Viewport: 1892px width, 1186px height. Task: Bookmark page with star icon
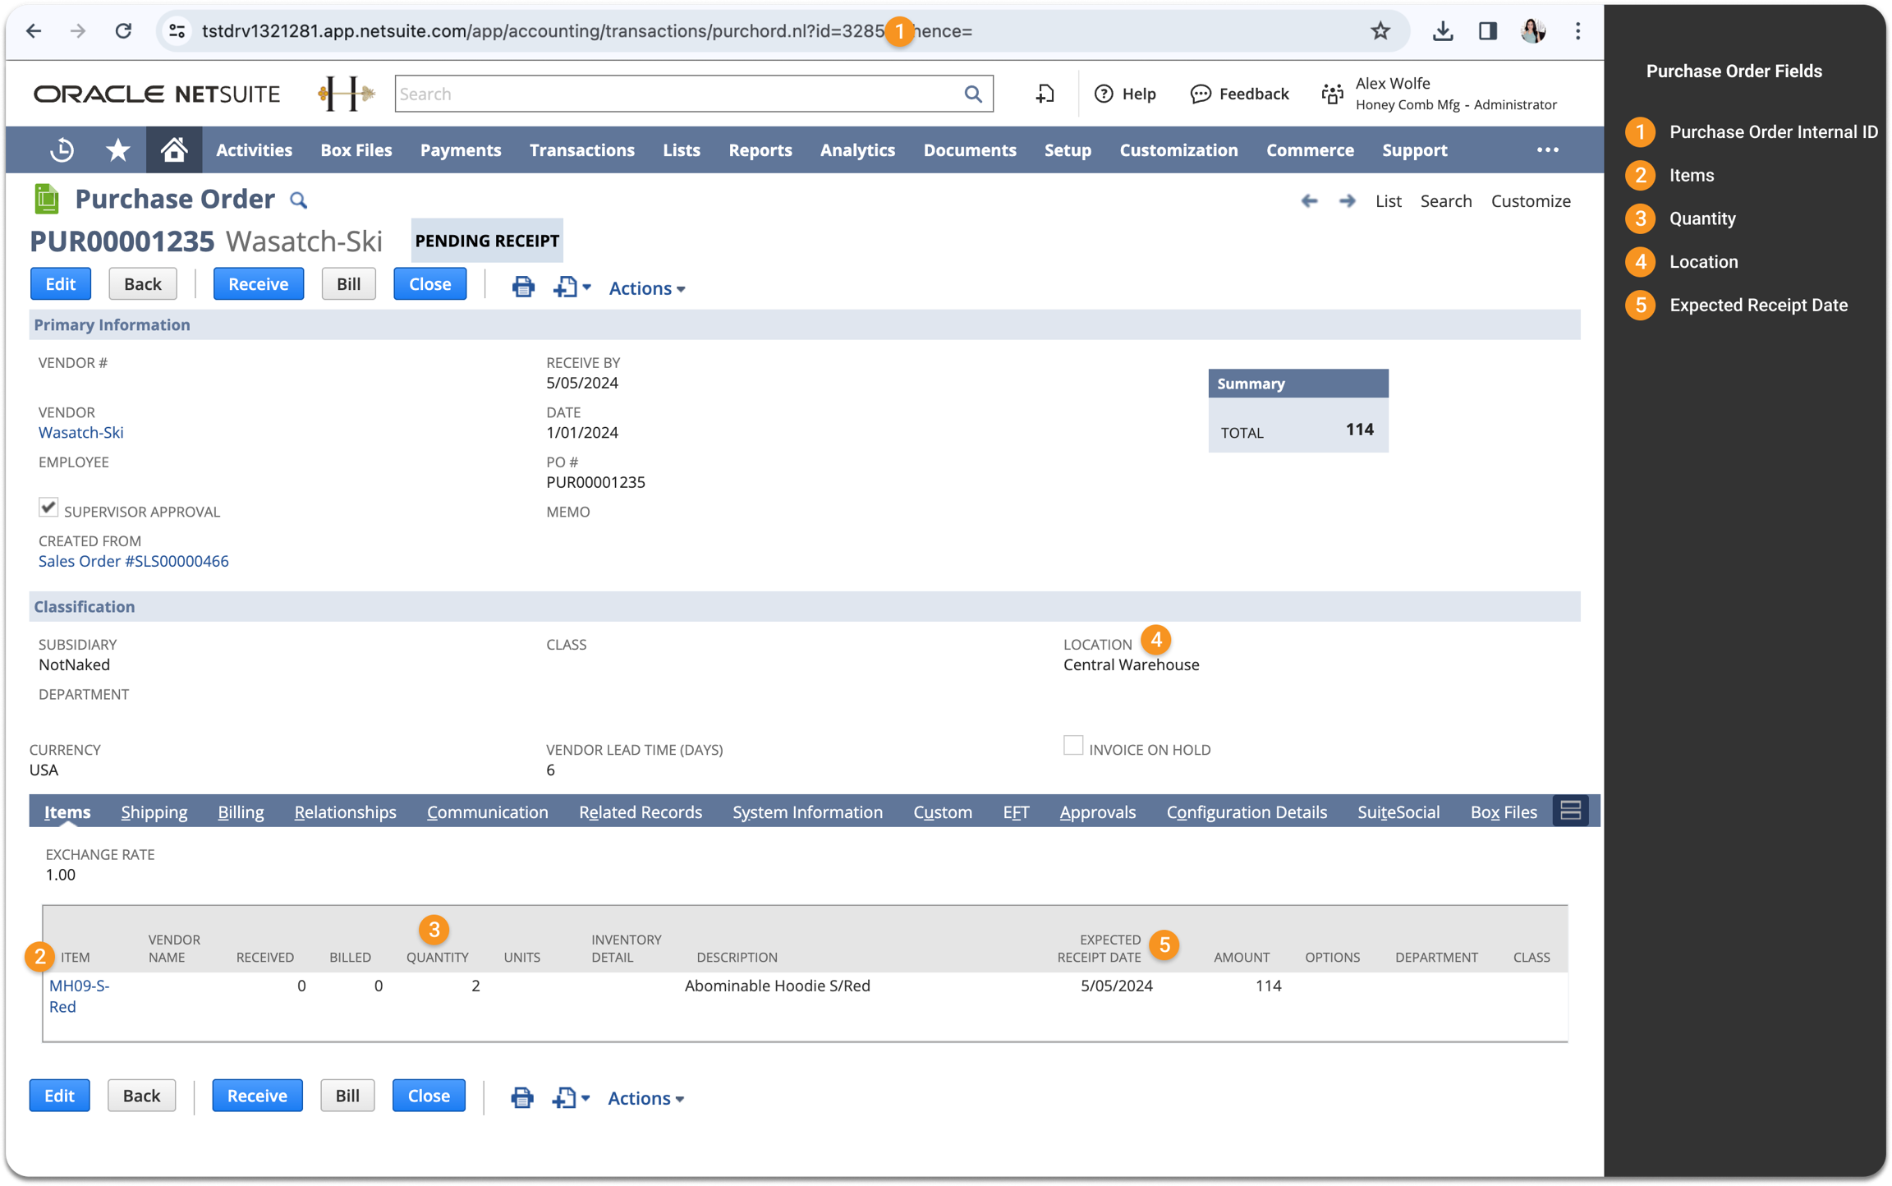tap(1380, 31)
